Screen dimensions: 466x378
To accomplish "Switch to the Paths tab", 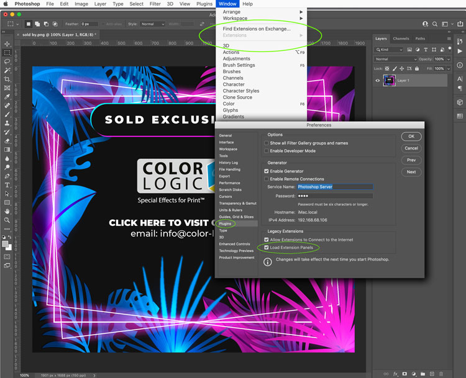I will pyautogui.click(x=420, y=38).
